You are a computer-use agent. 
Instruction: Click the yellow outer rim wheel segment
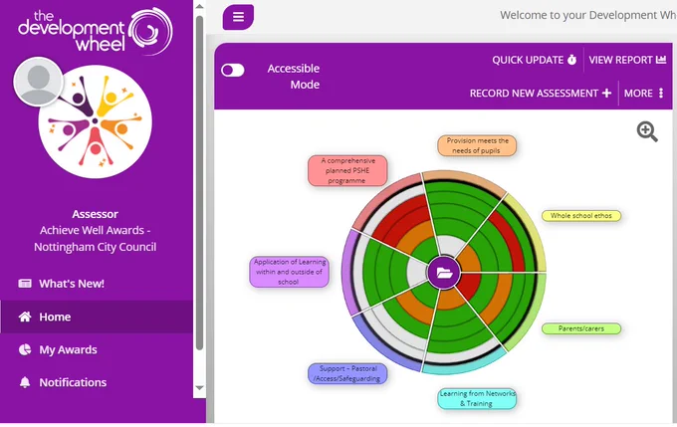[532, 229]
